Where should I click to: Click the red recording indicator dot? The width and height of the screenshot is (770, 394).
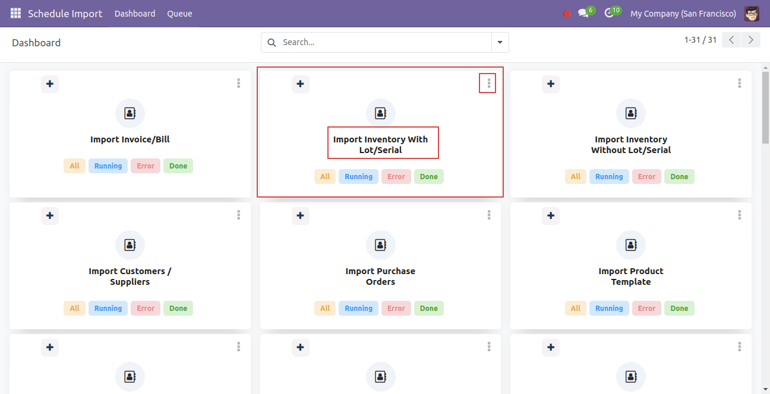coord(567,14)
